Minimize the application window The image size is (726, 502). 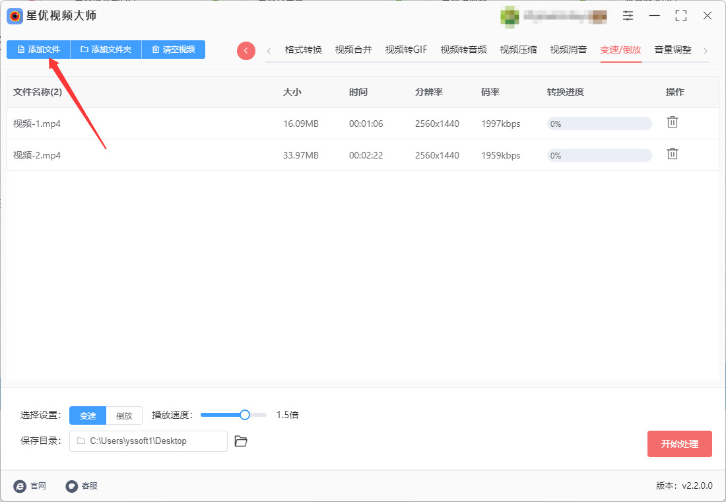tap(654, 16)
